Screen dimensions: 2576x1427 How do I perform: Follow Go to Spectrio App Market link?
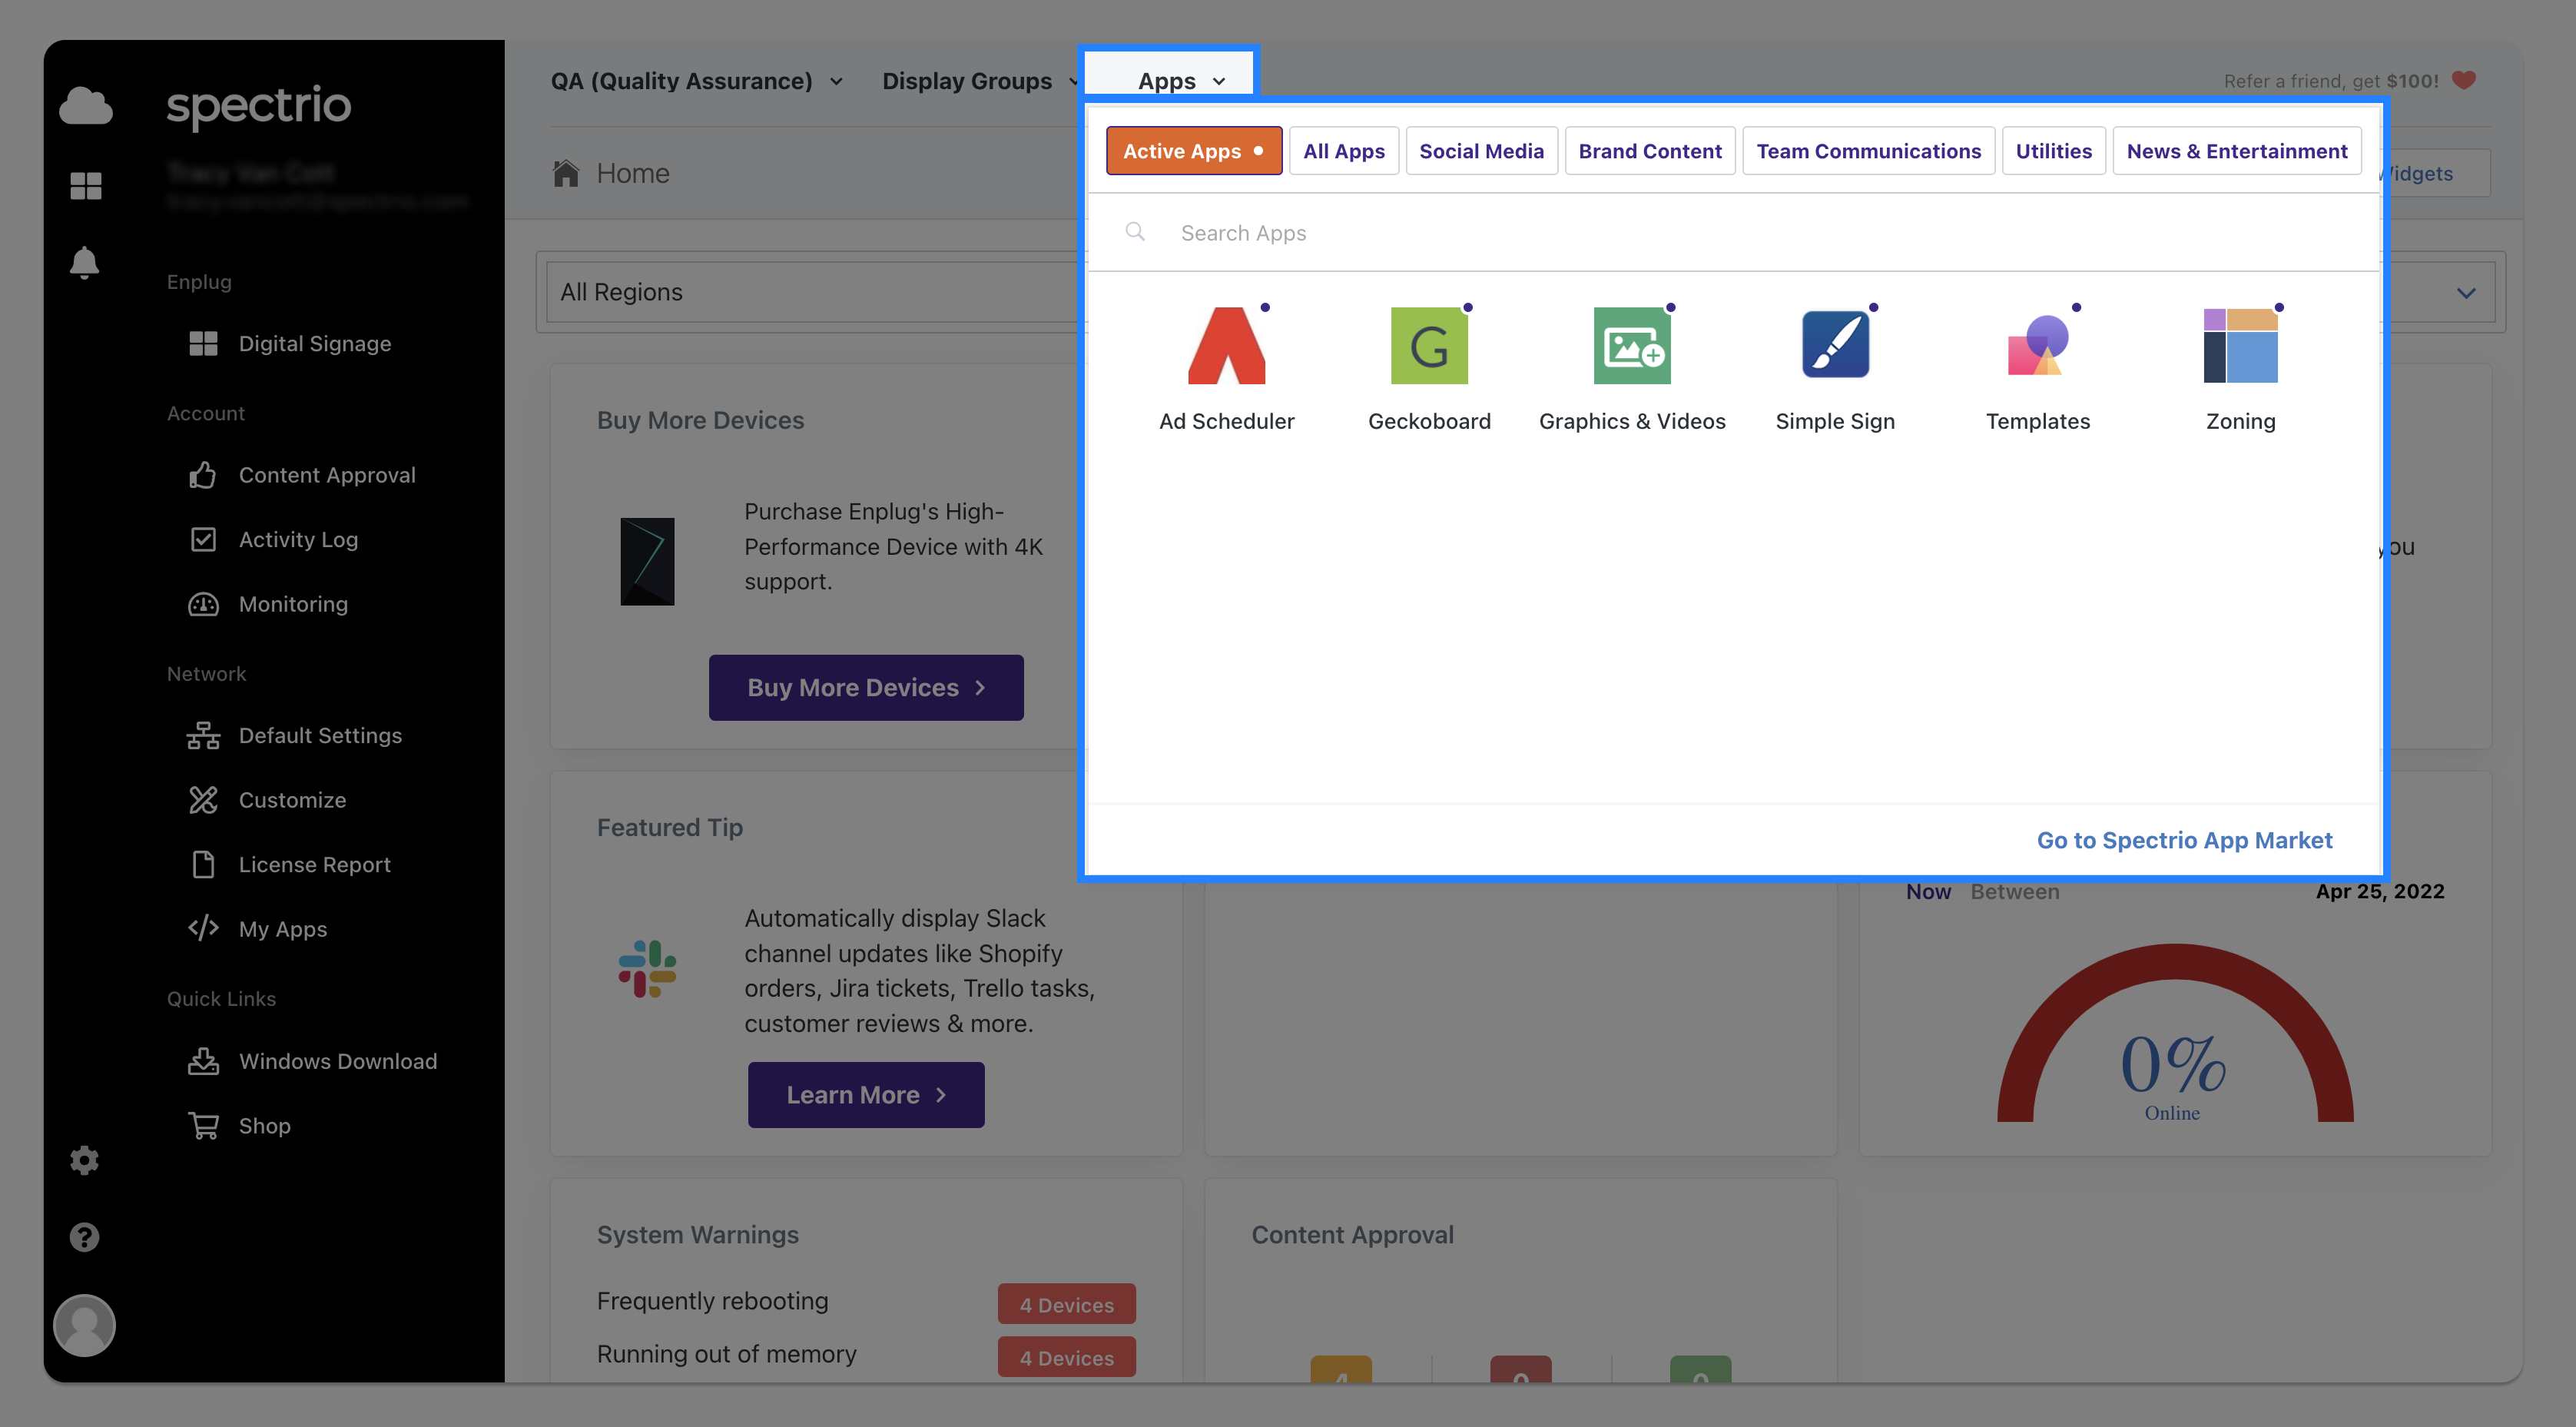2184,840
